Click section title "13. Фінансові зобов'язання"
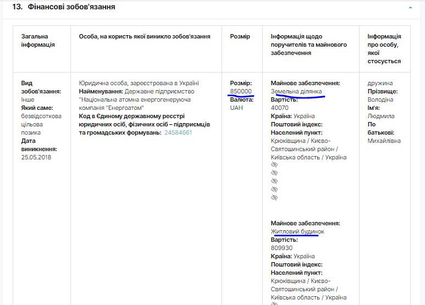 (64, 7)
